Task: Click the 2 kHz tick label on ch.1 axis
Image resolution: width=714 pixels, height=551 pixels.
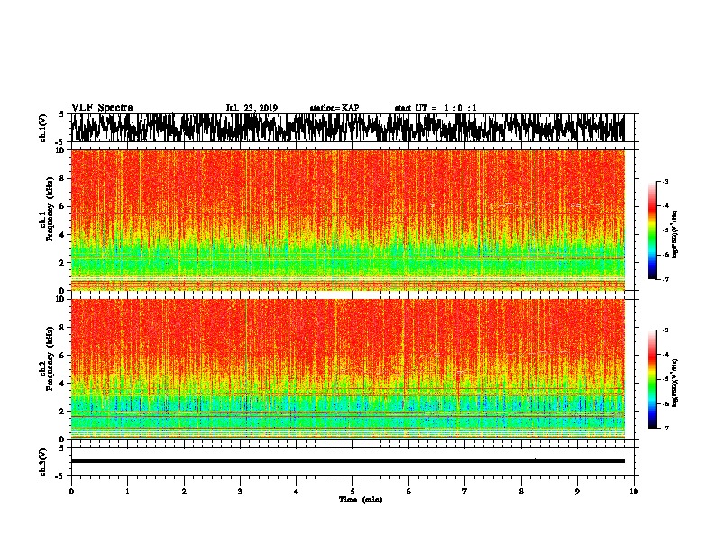Action: tap(63, 262)
